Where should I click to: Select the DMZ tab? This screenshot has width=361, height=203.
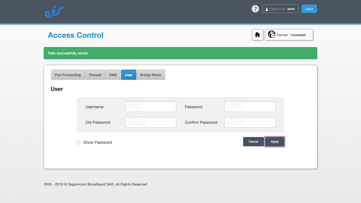(113, 75)
